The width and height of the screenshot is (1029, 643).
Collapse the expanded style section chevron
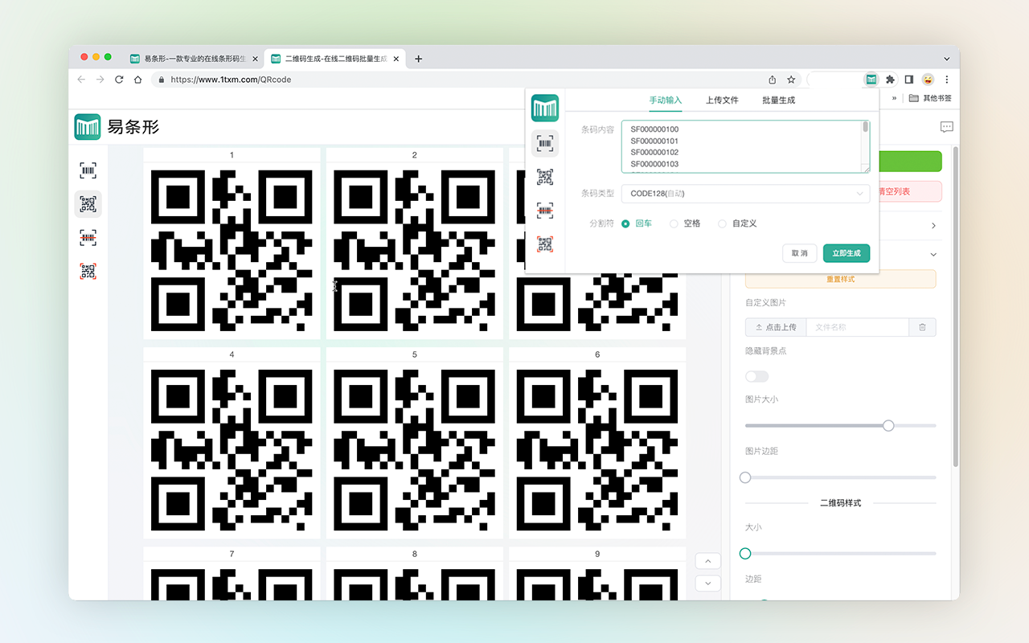pyautogui.click(x=933, y=254)
